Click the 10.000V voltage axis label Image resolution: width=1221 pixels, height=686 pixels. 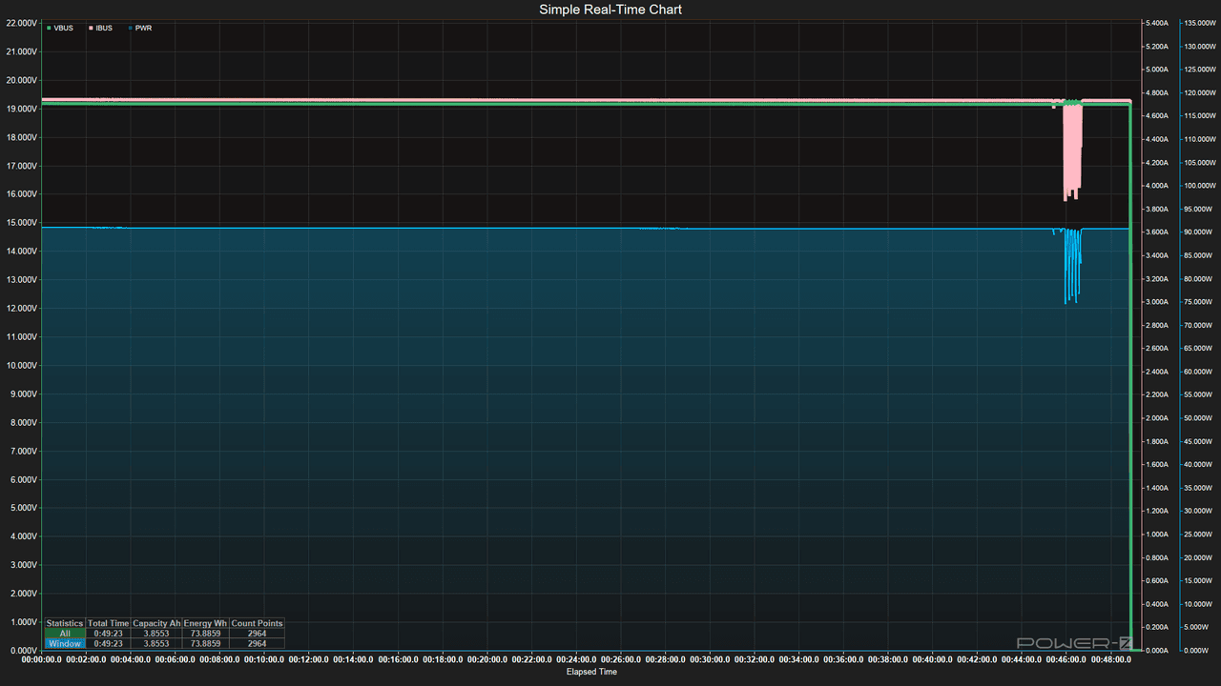[x=22, y=366]
